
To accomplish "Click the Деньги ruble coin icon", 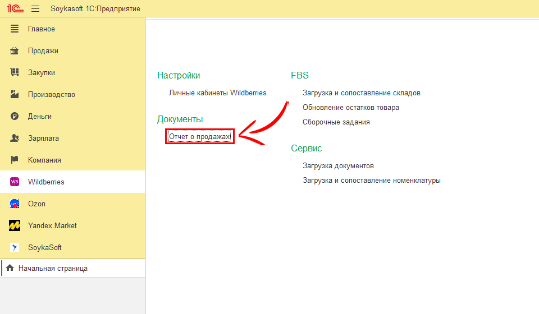I will tap(15, 116).
